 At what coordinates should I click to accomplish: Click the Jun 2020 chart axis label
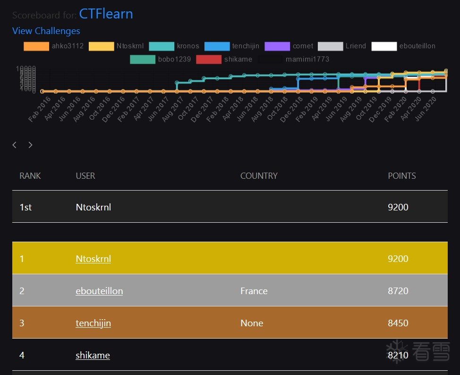pos(426,109)
